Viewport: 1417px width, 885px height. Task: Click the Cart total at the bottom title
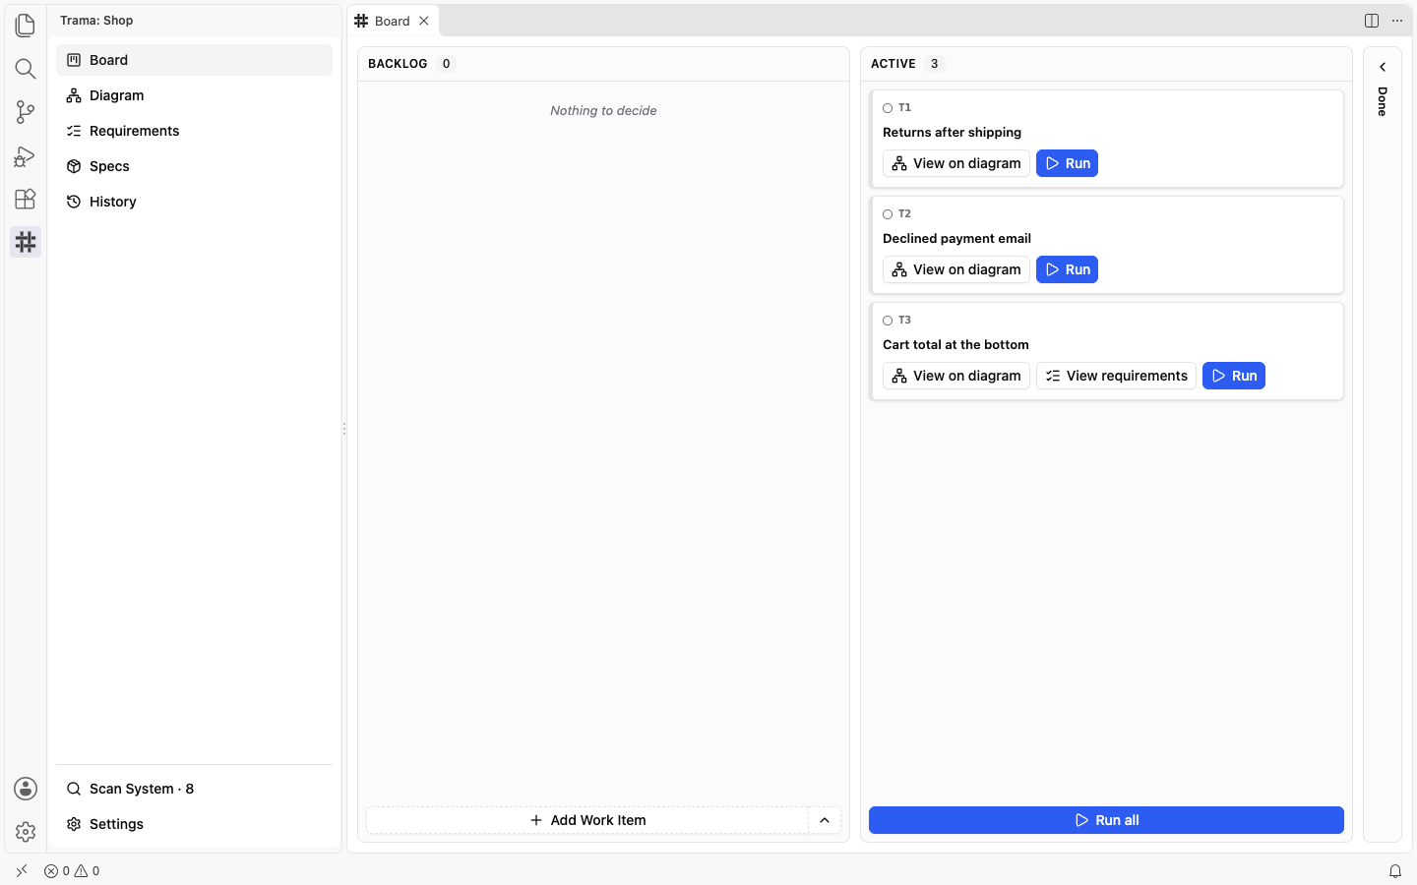(x=955, y=344)
